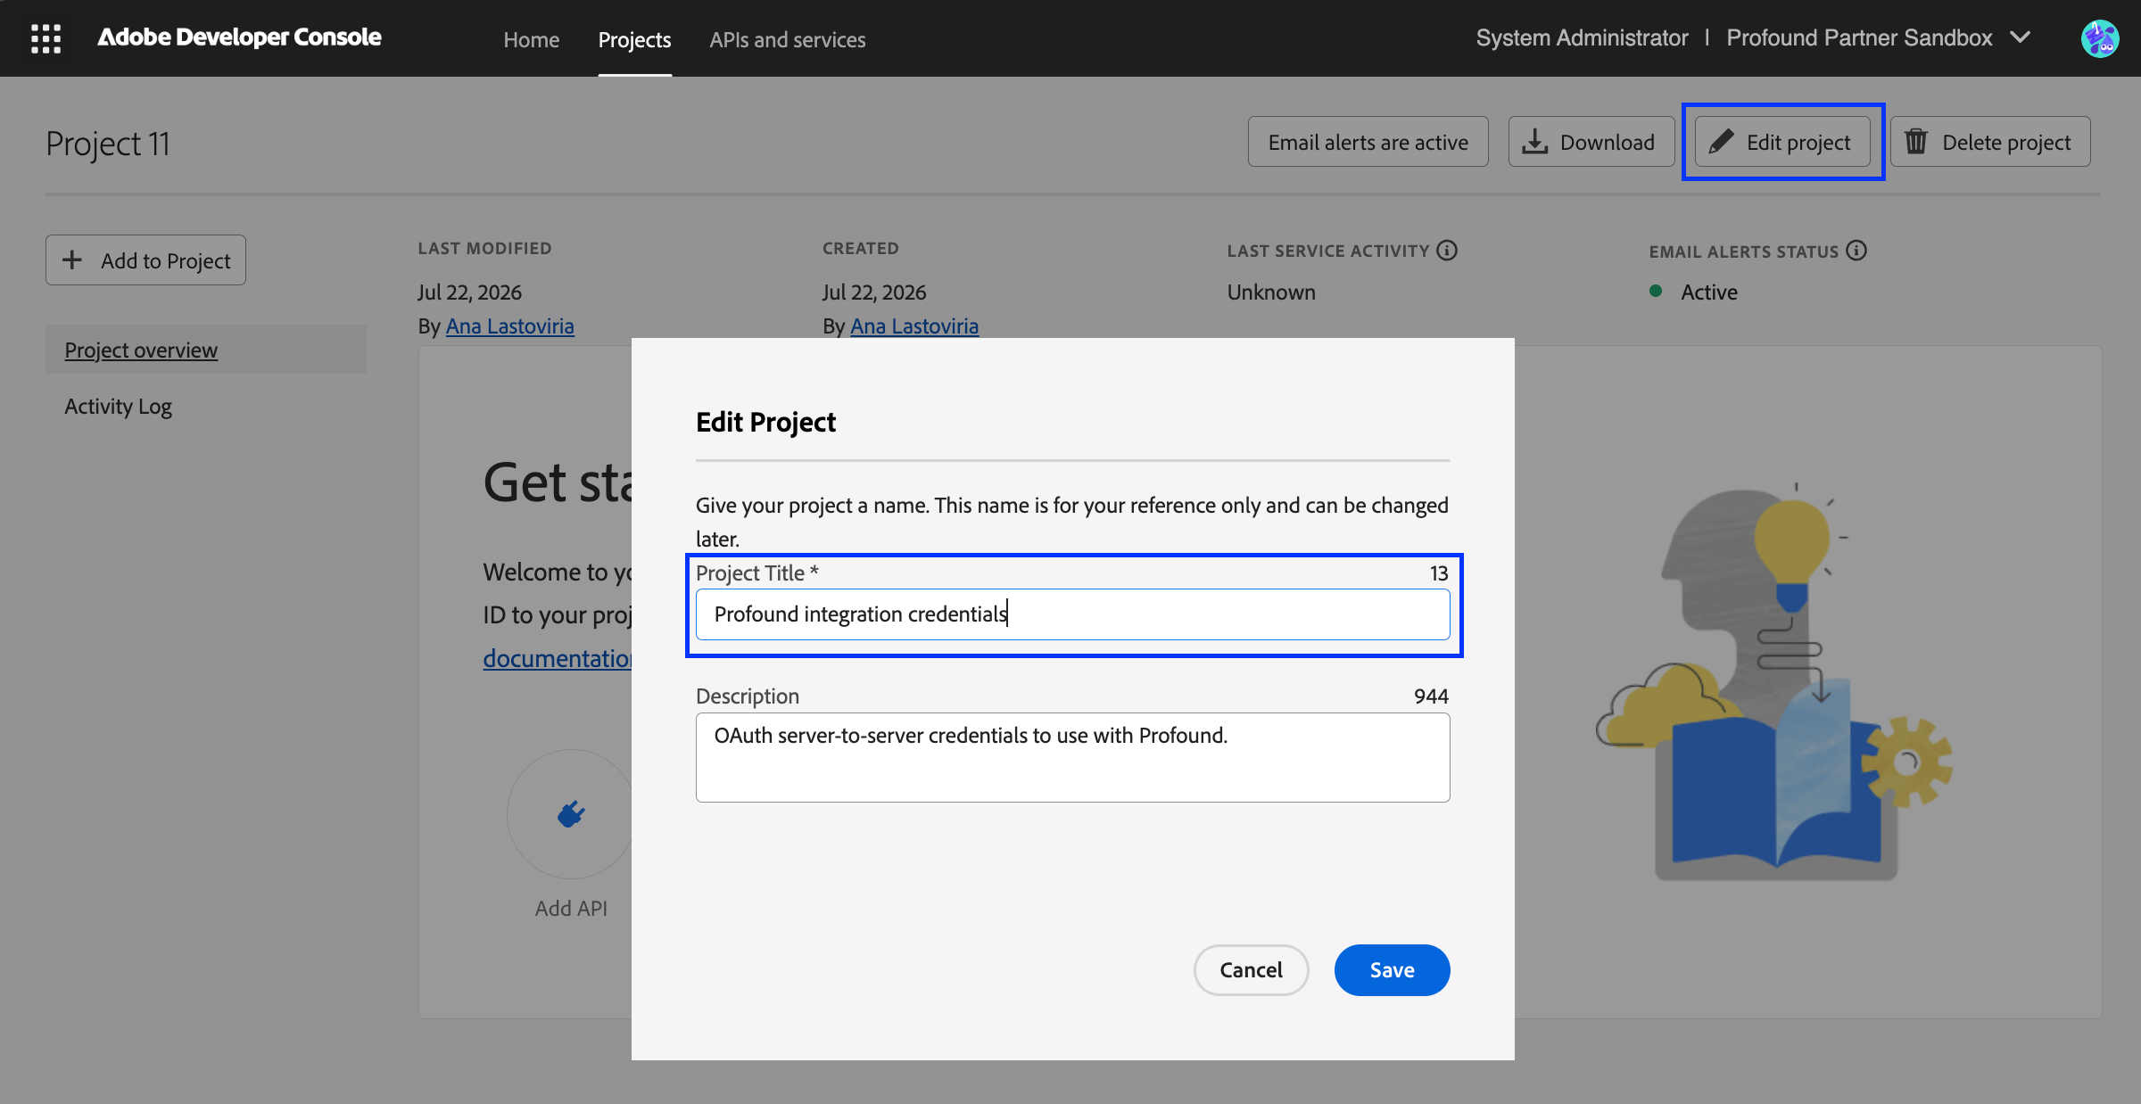Viewport: 2141px width, 1104px height.
Task: Click the Project Title character count 13
Action: click(x=1439, y=573)
